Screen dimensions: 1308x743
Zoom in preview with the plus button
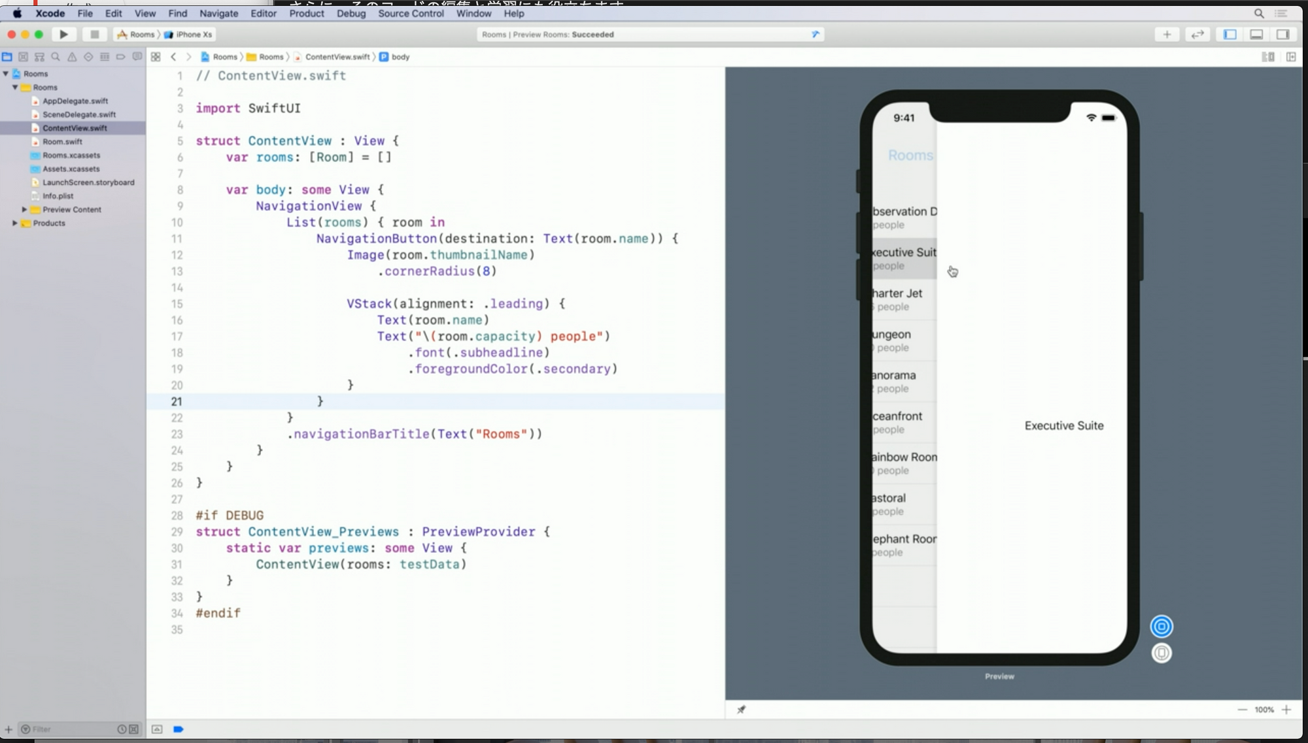tap(1286, 710)
